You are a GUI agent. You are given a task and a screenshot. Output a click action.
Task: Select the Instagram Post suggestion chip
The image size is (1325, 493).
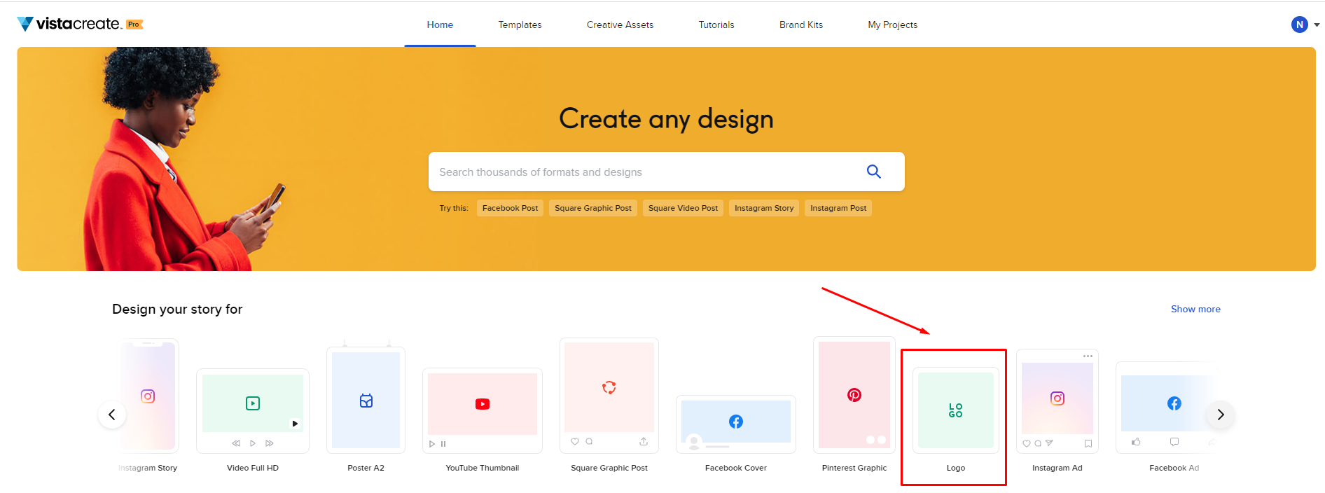pos(838,208)
